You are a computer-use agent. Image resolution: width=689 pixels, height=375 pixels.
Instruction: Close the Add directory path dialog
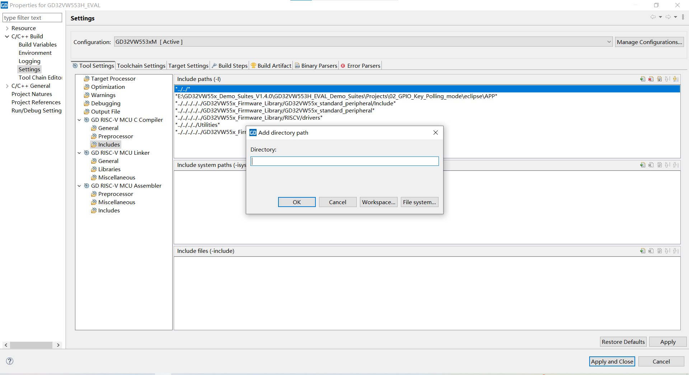pos(435,133)
